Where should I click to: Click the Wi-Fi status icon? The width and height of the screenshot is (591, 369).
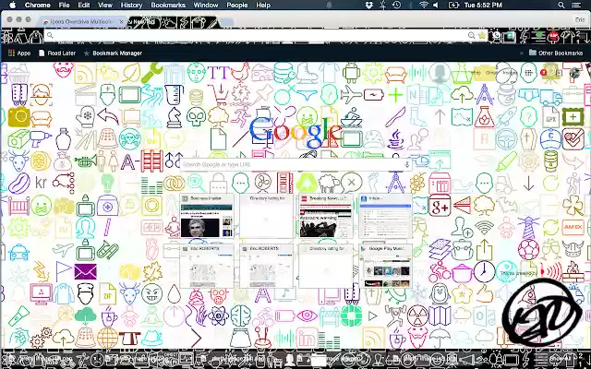point(424,6)
